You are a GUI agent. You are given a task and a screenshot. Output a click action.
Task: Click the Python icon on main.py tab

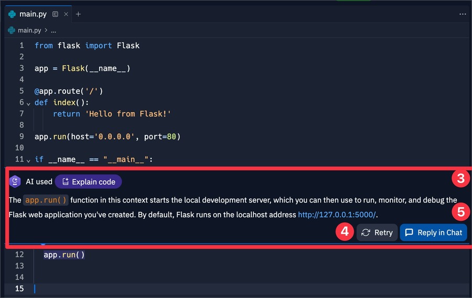click(12, 14)
